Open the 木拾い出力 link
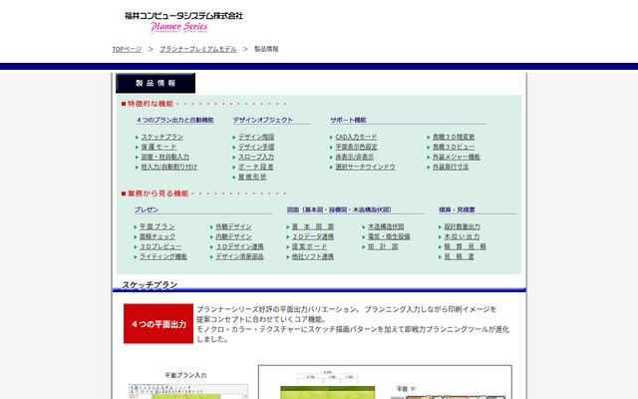Screen dimensions: 638x399 click(462, 236)
